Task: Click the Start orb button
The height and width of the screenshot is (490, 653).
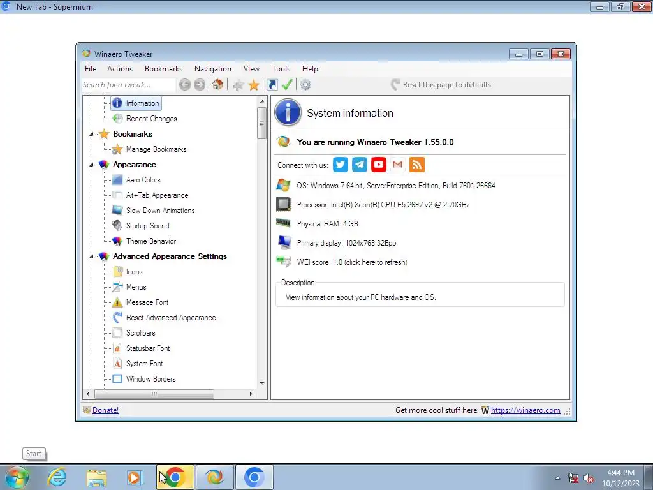Action: (17, 477)
